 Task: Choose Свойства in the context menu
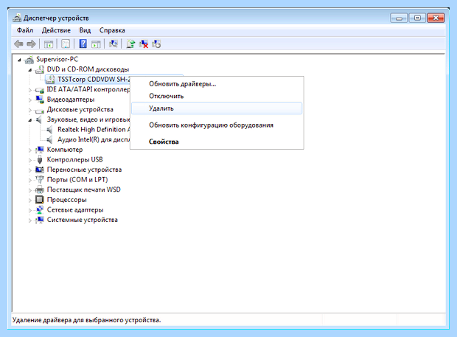(x=217, y=142)
